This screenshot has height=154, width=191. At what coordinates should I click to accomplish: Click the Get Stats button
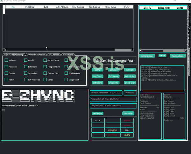click(130, 70)
